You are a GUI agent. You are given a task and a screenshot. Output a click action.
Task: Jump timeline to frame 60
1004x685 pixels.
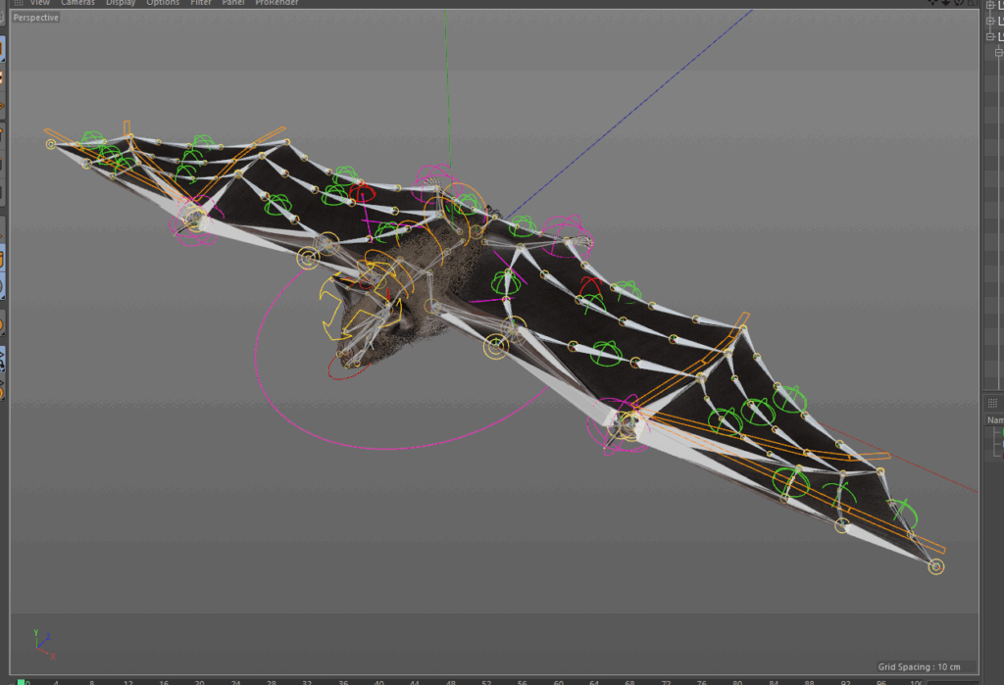click(558, 682)
